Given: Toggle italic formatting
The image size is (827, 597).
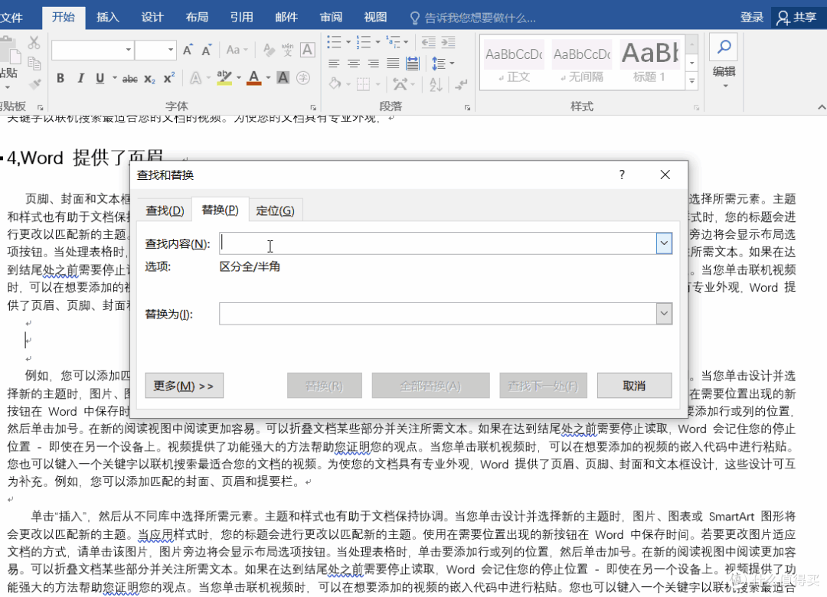Looking at the screenshot, I should (x=81, y=78).
